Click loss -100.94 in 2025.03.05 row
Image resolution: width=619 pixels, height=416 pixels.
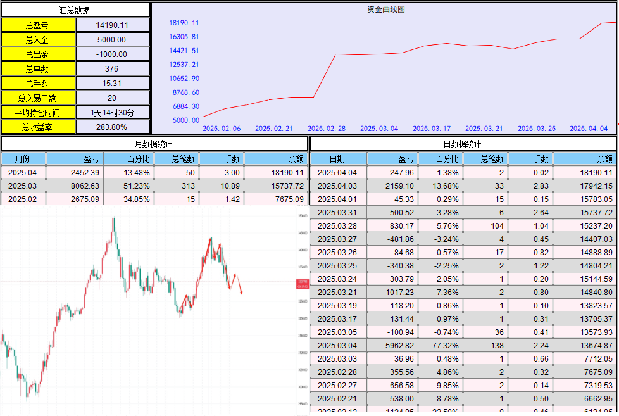392,332
